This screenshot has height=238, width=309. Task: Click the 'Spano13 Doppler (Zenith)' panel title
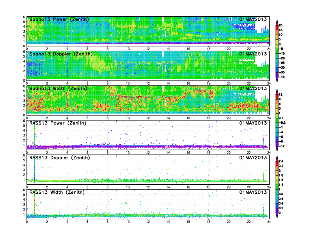(x=61, y=54)
